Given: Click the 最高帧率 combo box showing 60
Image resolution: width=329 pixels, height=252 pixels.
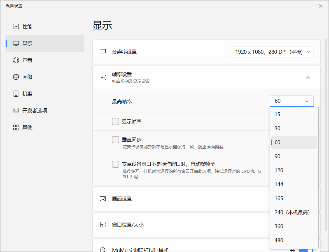Looking at the screenshot, I should pyautogui.click(x=291, y=101).
